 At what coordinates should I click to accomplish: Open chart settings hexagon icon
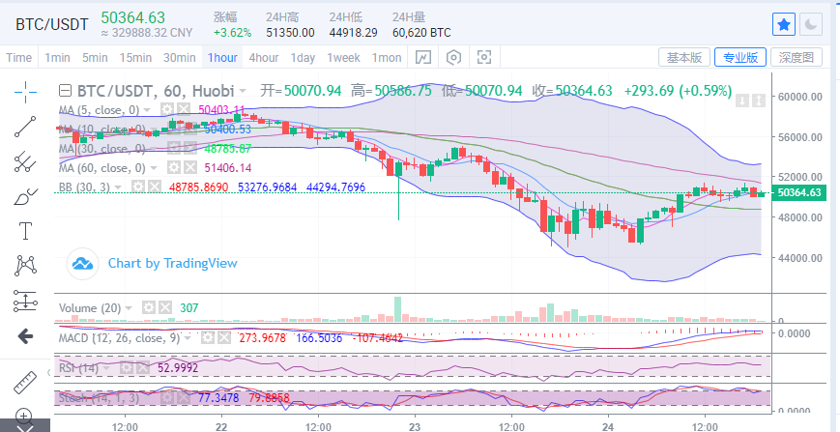pos(453,57)
